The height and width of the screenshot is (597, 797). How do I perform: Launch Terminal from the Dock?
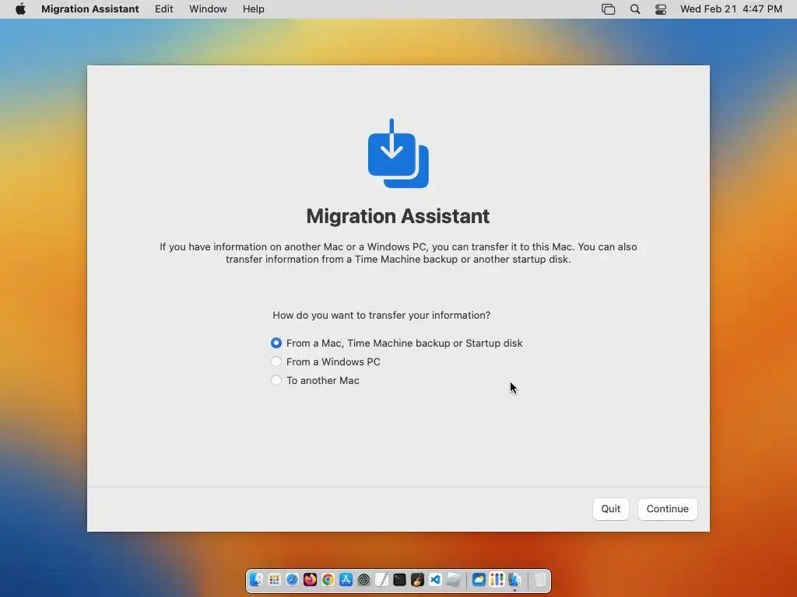(399, 580)
